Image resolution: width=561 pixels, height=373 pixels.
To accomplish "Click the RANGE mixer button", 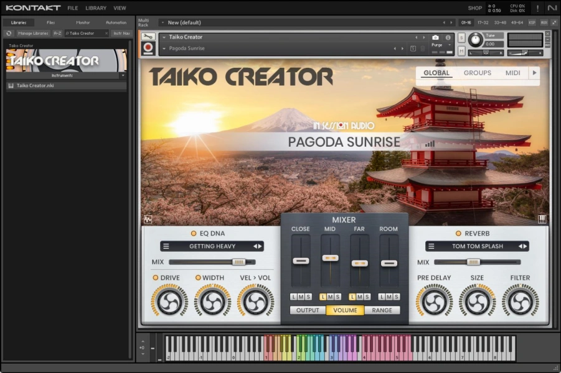I will (382, 310).
